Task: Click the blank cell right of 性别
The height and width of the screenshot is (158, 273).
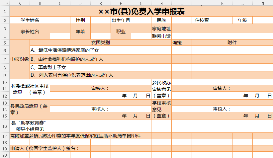Action: tap(100, 20)
